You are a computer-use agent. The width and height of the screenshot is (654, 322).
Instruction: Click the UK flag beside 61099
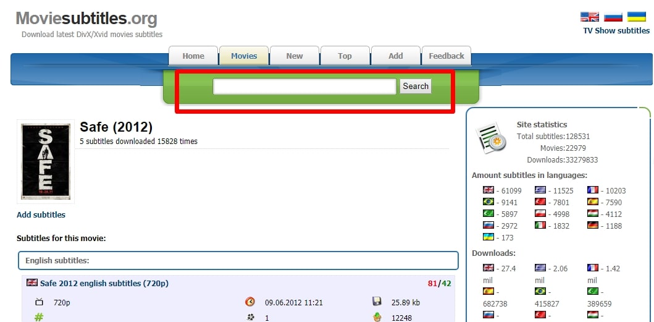(488, 190)
